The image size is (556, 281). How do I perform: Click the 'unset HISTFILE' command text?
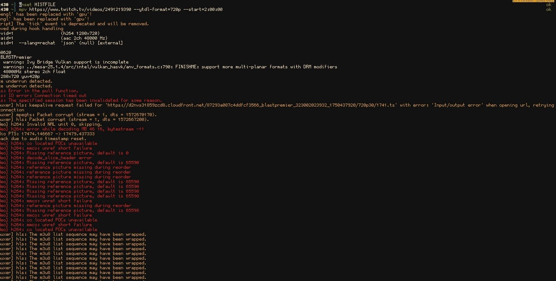37,5
